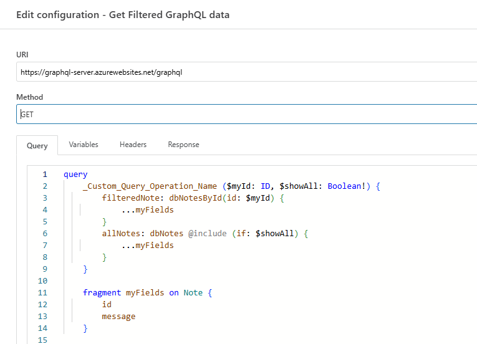
Task: Click the URI input field
Action: pyautogui.click(x=246, y=72)
